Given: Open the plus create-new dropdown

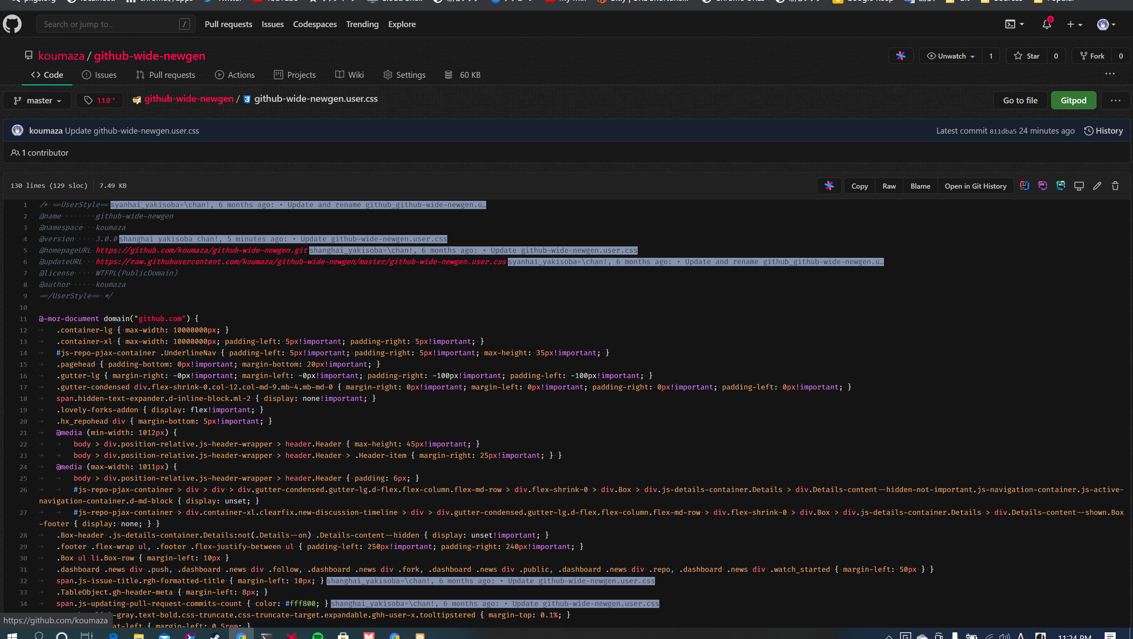Looking at the screenshot, I should pyautogui.click(x=1074, y=24).
